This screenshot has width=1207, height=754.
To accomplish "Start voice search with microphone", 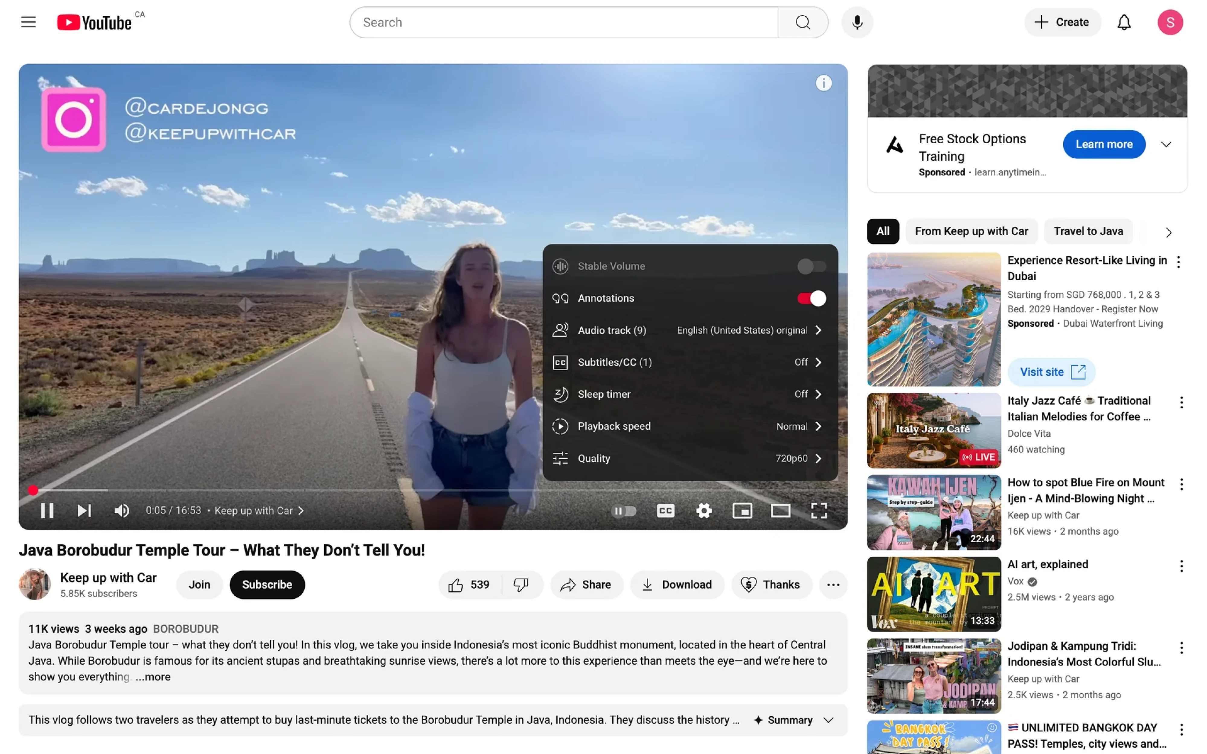I will click(x=857, y=22).
